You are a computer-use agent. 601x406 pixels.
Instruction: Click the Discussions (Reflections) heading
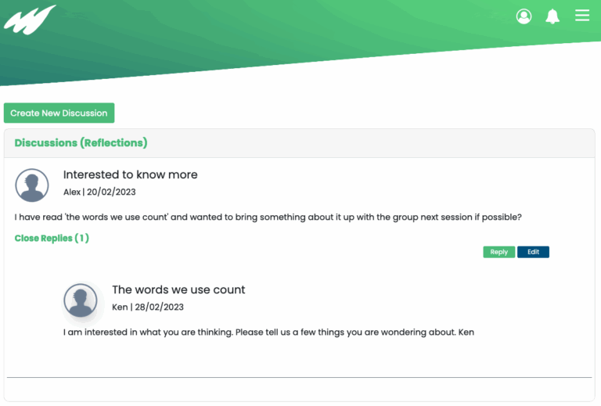81,143
